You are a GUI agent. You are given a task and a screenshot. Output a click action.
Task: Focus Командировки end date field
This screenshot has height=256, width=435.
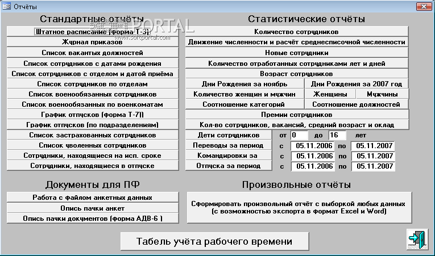tap(373, 156)
